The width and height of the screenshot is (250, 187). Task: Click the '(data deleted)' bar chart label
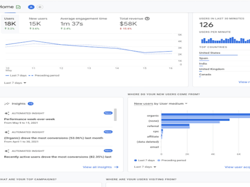148,142
